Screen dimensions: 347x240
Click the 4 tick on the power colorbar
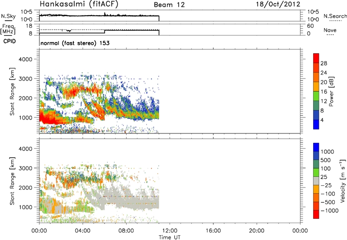(x=322, y=120)
